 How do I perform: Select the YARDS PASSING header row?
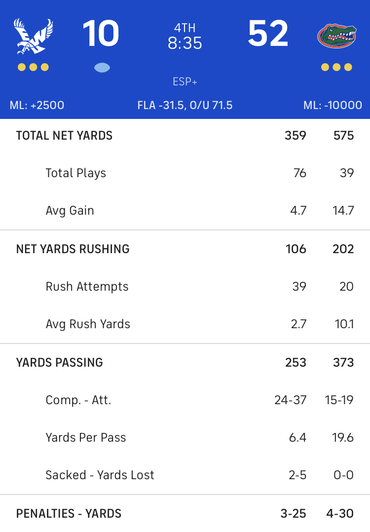point(185,362)
